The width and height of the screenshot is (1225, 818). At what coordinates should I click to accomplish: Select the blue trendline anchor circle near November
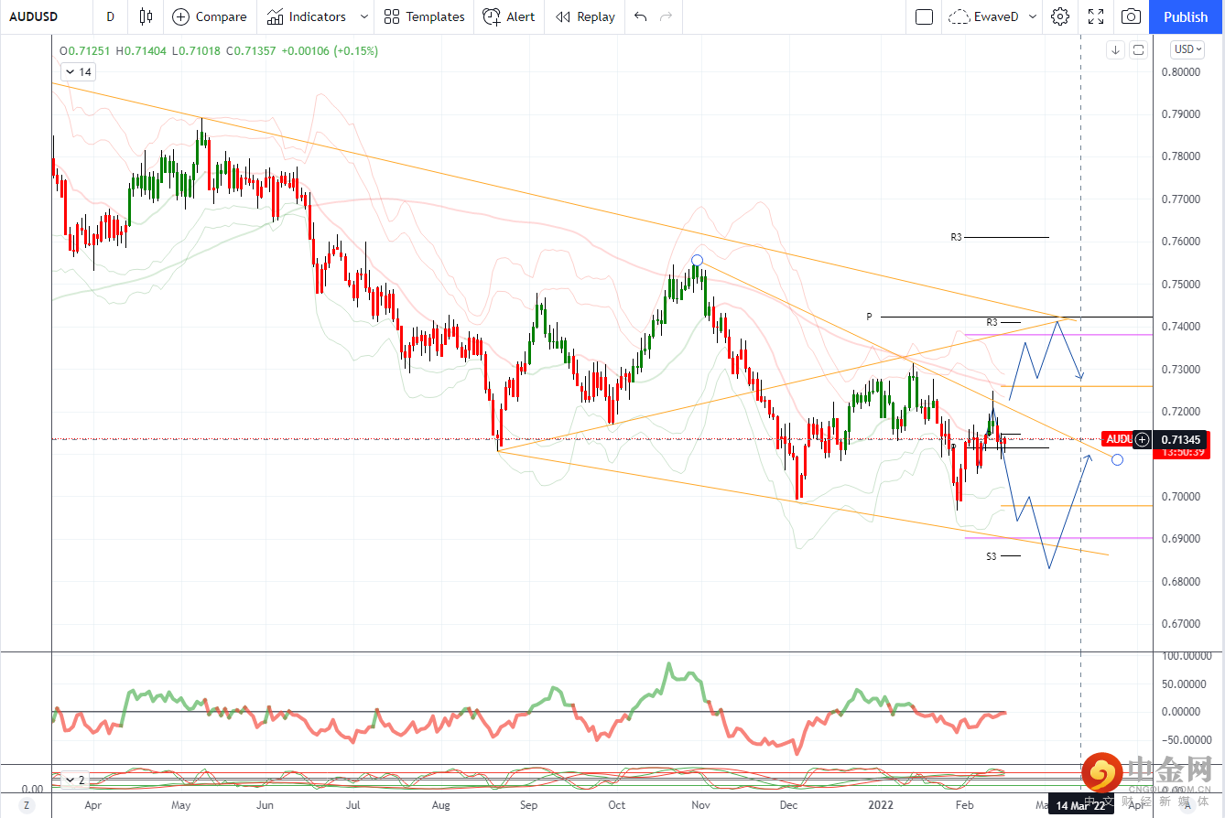pyautogui.click(x=697, y=261)
